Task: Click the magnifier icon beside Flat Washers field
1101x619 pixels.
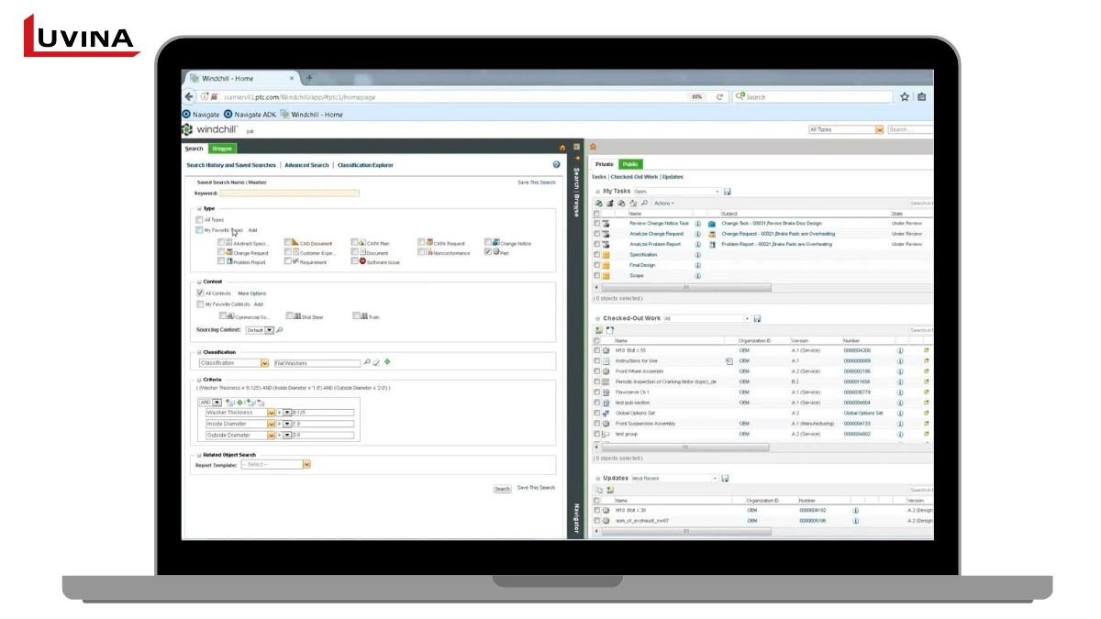Action: tap(367, 362)
